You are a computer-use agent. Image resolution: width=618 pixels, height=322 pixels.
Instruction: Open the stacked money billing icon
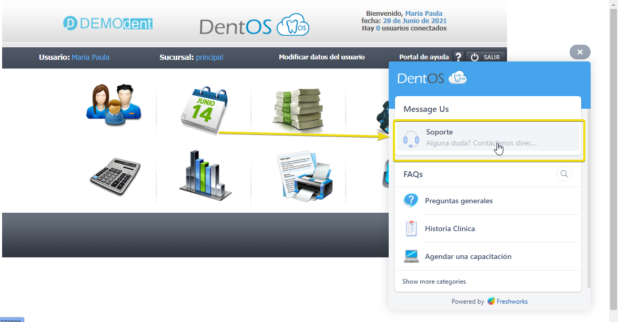[298, 109]
